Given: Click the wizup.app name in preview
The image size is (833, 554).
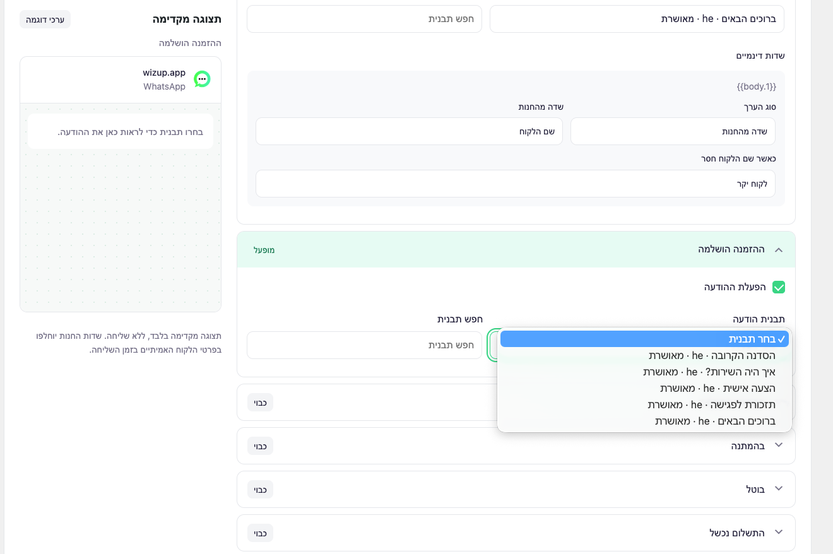Looking at the screenshot, I should click(x=164, y=73).
